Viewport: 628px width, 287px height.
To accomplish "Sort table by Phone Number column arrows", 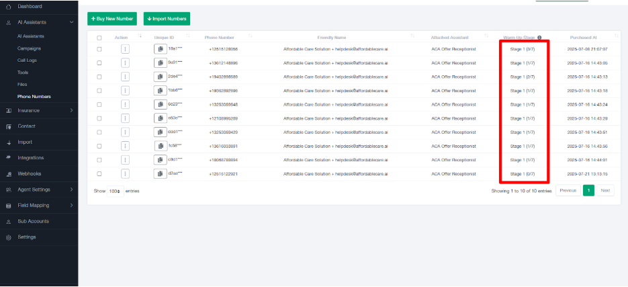I will point(250,37).
